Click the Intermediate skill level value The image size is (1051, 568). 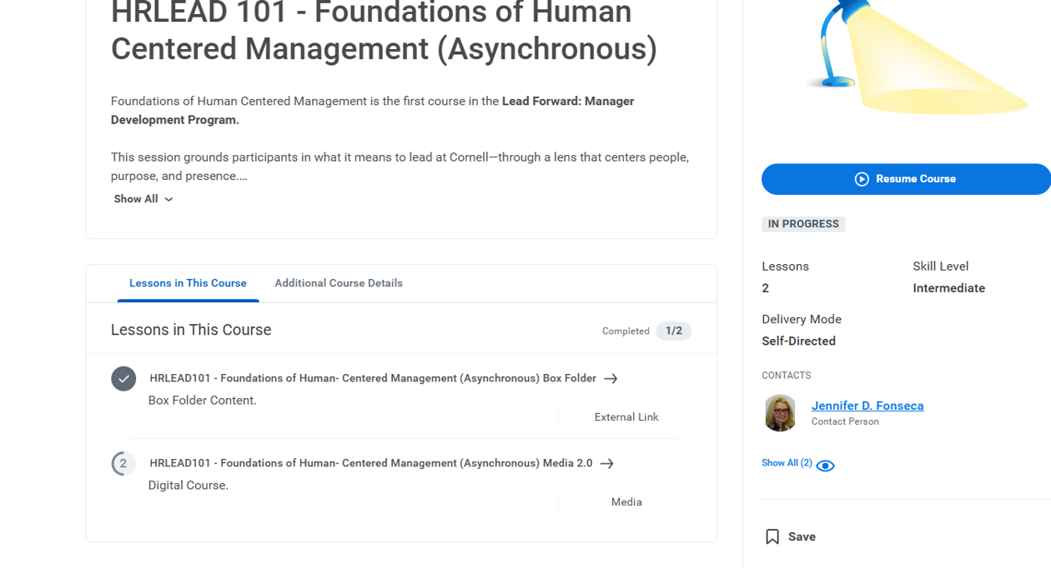pos(949,288)
